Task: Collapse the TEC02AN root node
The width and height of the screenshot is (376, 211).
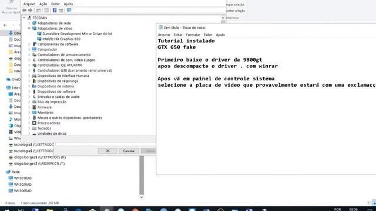Action: (x=24, y=18)
